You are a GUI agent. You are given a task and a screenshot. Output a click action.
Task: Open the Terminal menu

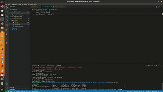(x=30, y=4)
